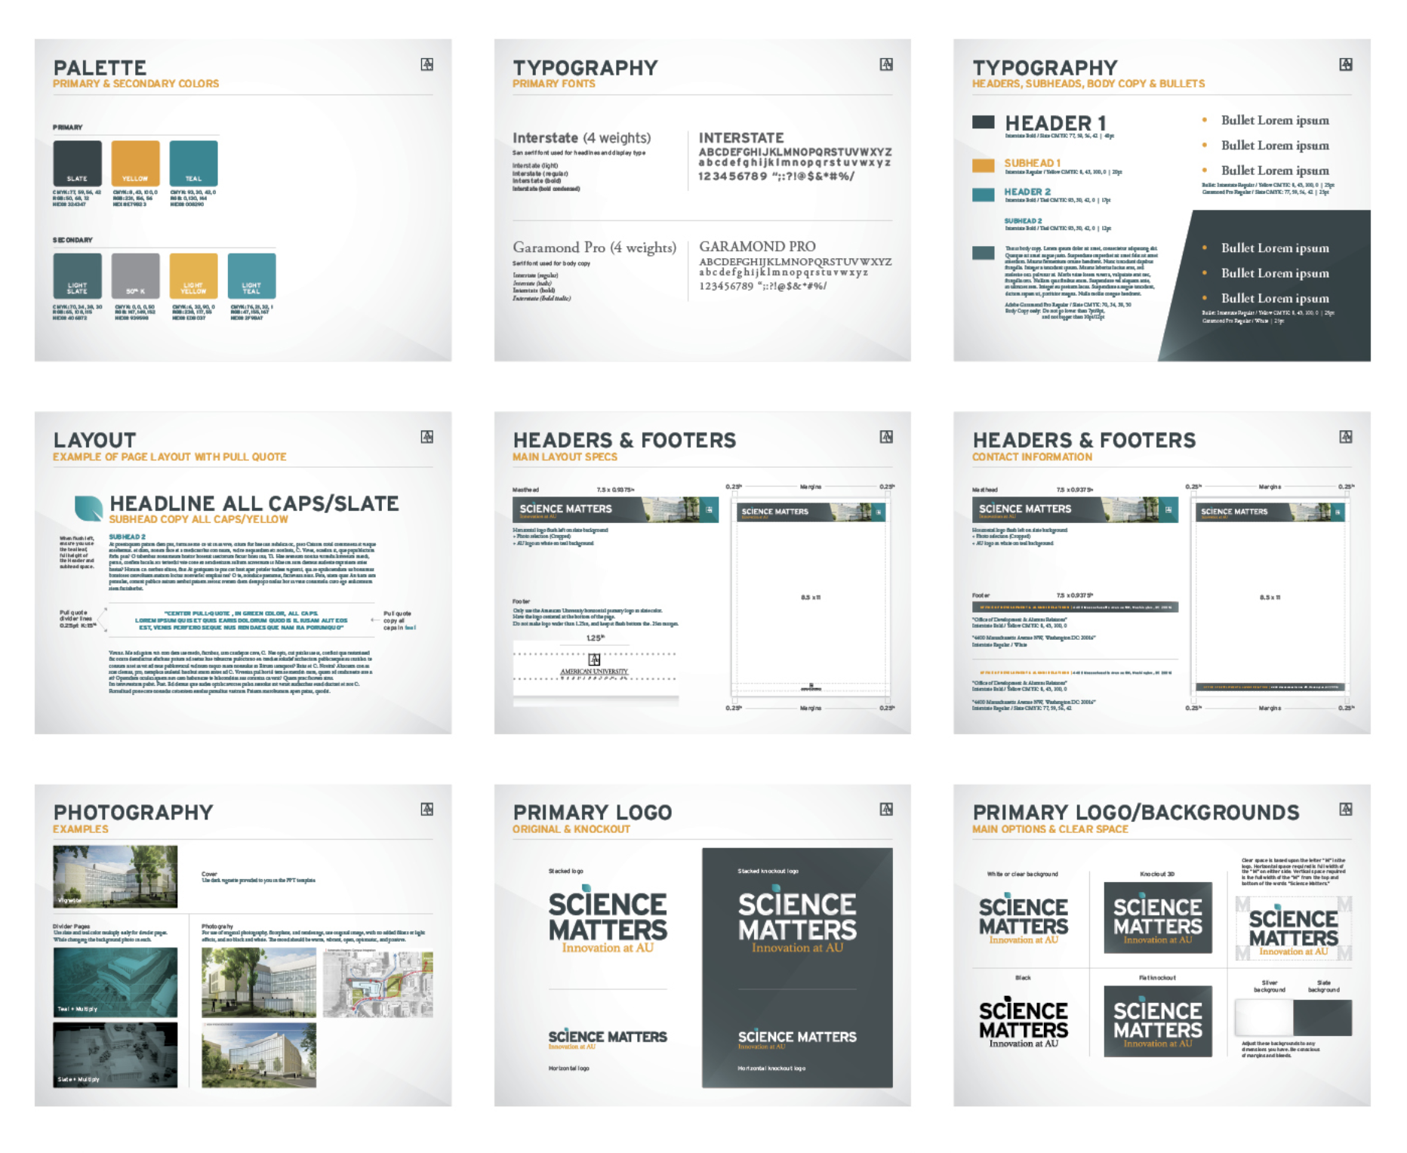Click the Science Matters masthead in Main Layout Specs
This screenshot has height=1153, width=1407.
[x=615, y=509]
